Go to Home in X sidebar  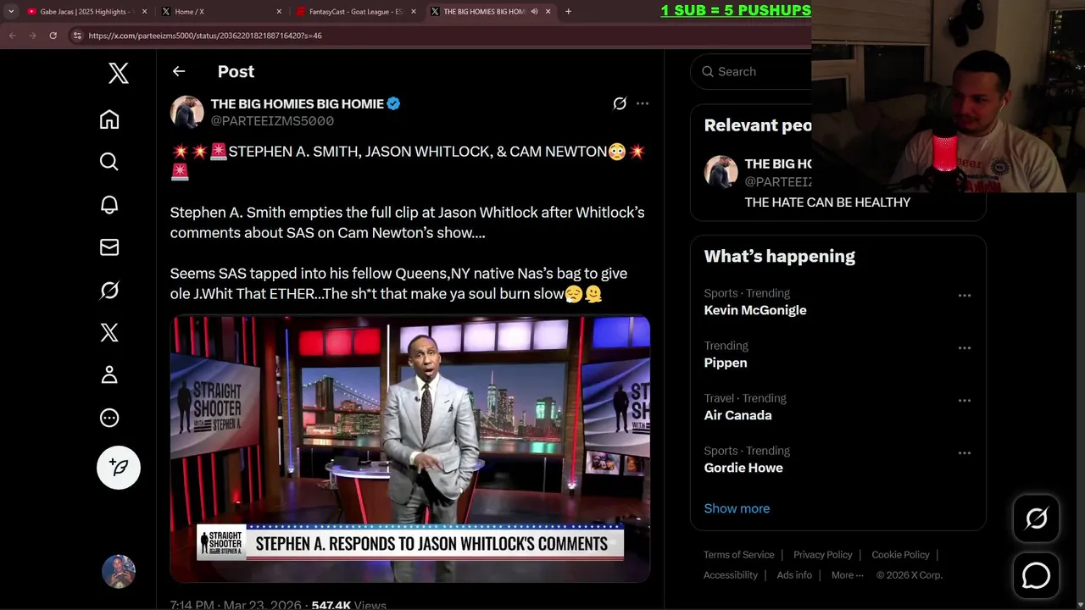pos(109,119)
